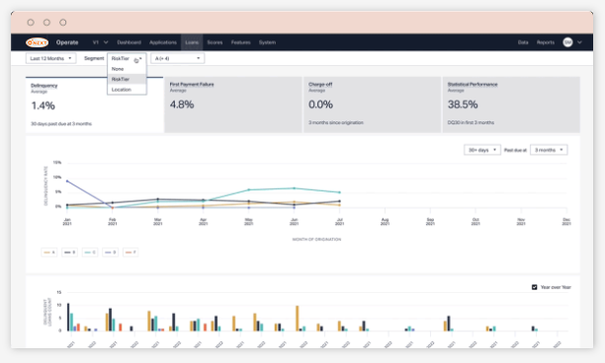Screen dimensions: 605x363
Task: Open the A (+ 4) tier selector
Action: point(178,58)
